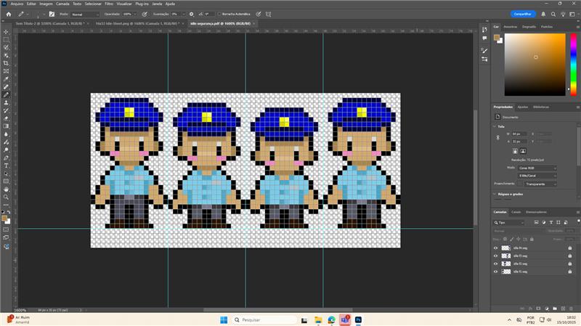Open the Cores RGB color mode dropdown

537,168
